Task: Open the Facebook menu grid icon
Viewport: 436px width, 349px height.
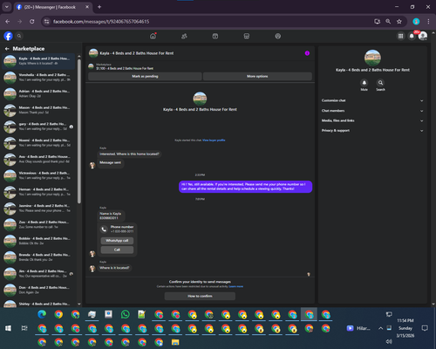Action: point(400,36)
